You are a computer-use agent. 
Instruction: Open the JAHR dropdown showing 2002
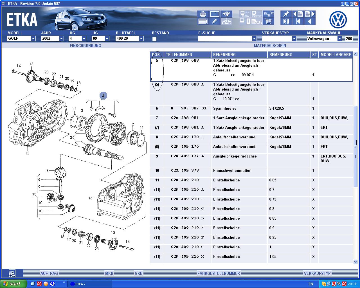[61, 39]
